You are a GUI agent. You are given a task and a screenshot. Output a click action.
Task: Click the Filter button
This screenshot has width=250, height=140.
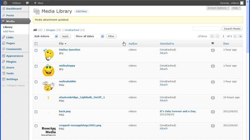pos(111,36)
